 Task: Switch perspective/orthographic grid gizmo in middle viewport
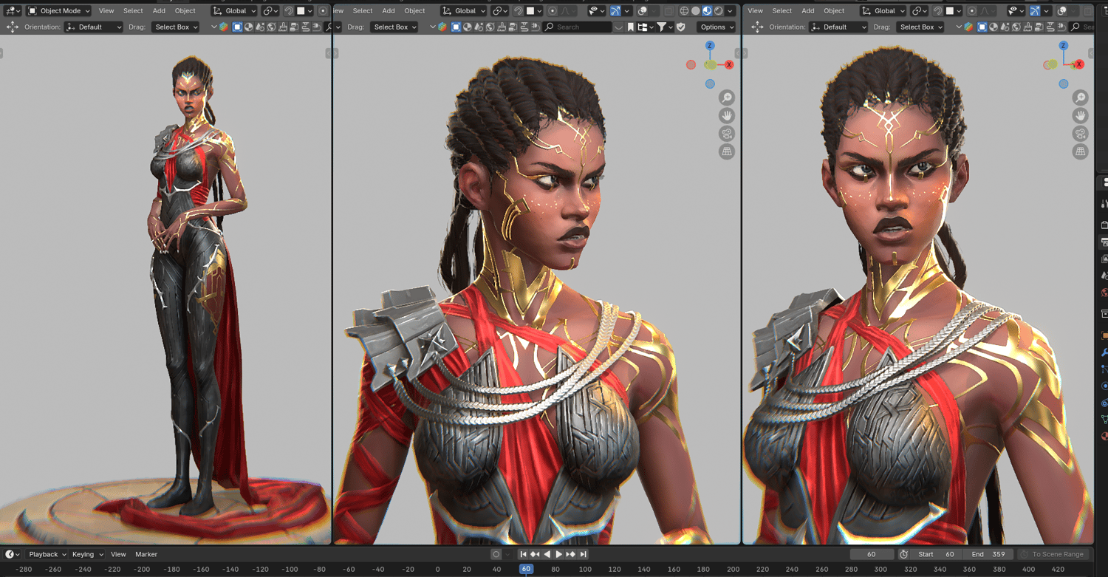pos(727,151)
